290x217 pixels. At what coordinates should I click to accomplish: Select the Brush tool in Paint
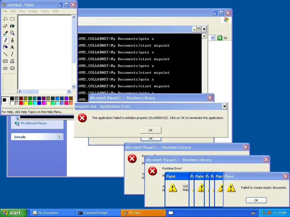click(12, 40)
